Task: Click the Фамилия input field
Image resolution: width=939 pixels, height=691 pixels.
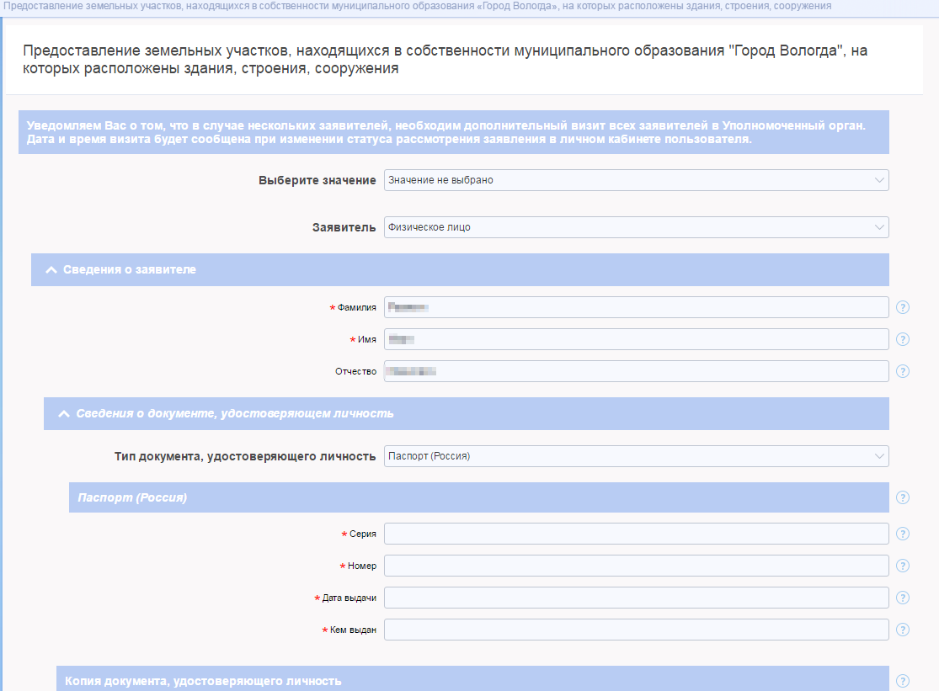Action: [636, 307]
